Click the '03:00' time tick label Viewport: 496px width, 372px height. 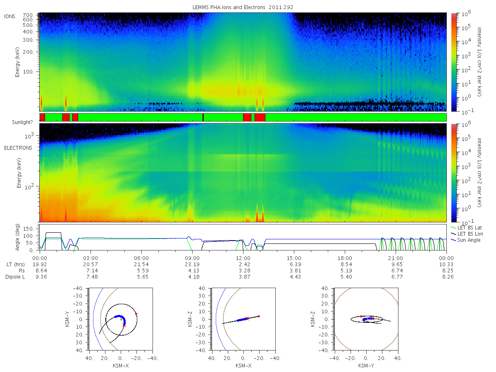[x=90, y=258]
